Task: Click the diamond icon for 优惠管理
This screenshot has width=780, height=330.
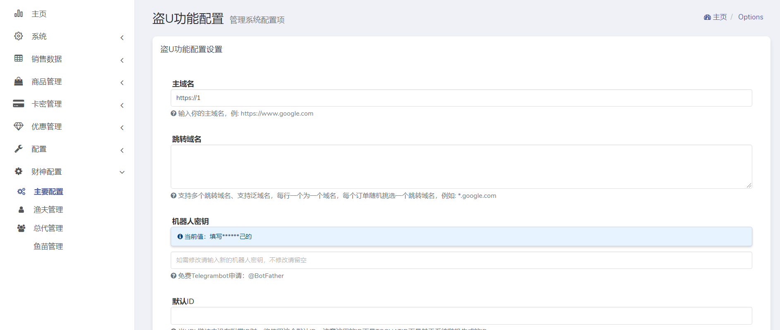Action: (19, 126)
